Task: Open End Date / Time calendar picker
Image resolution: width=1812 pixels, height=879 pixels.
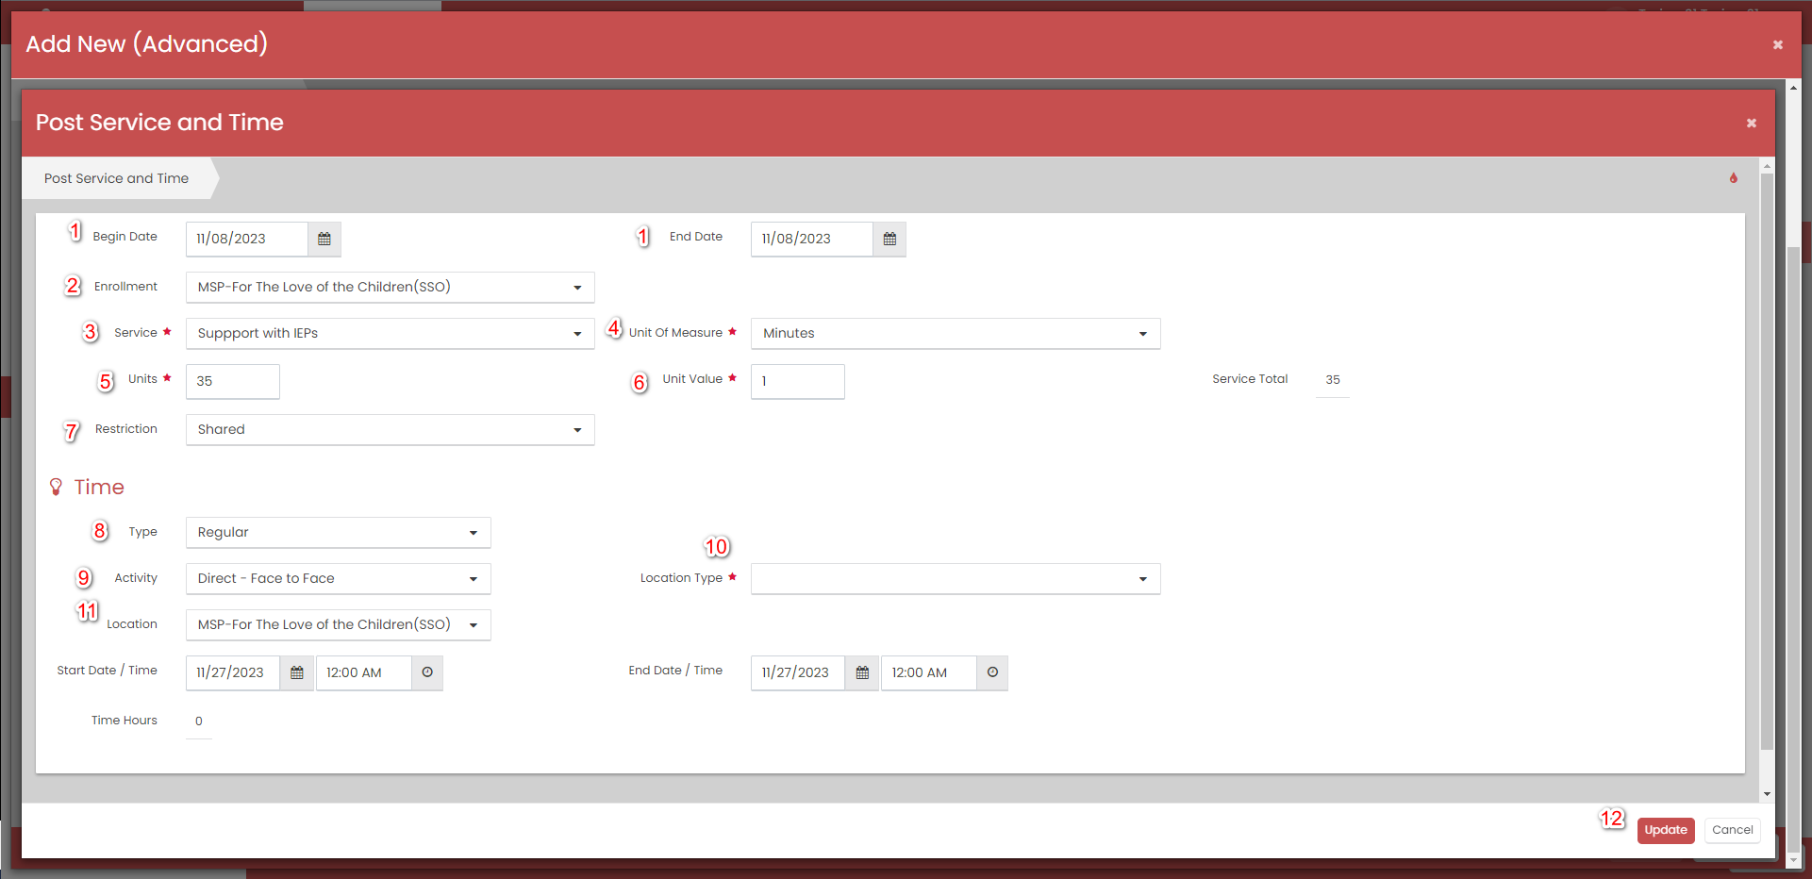Action: coord(861,673)
